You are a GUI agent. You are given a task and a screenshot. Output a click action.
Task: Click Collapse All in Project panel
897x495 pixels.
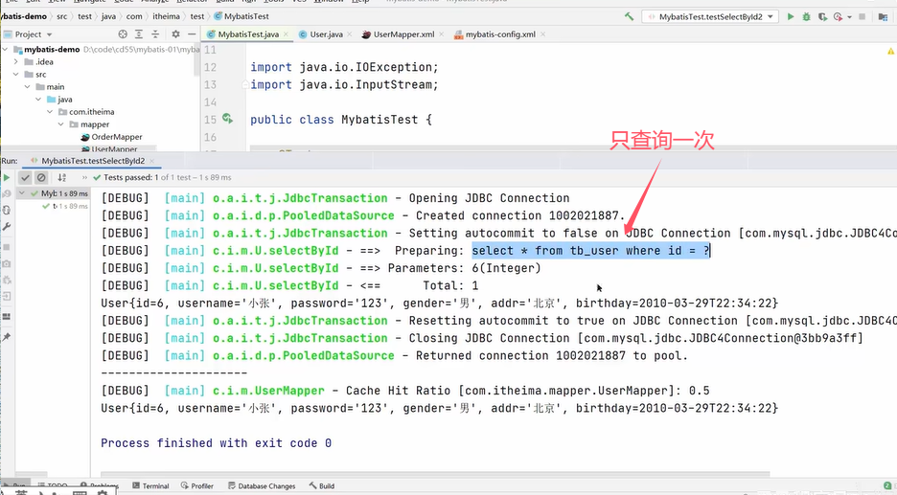click(x=155, y=34)
